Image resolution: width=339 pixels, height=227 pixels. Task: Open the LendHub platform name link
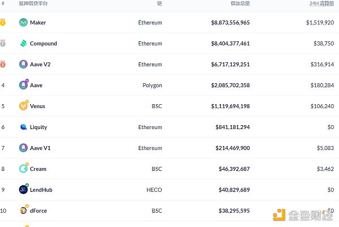coord(41,190)
